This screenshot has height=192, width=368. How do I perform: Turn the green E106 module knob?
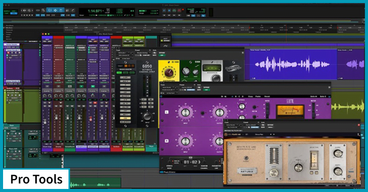(x=186, y=71)
